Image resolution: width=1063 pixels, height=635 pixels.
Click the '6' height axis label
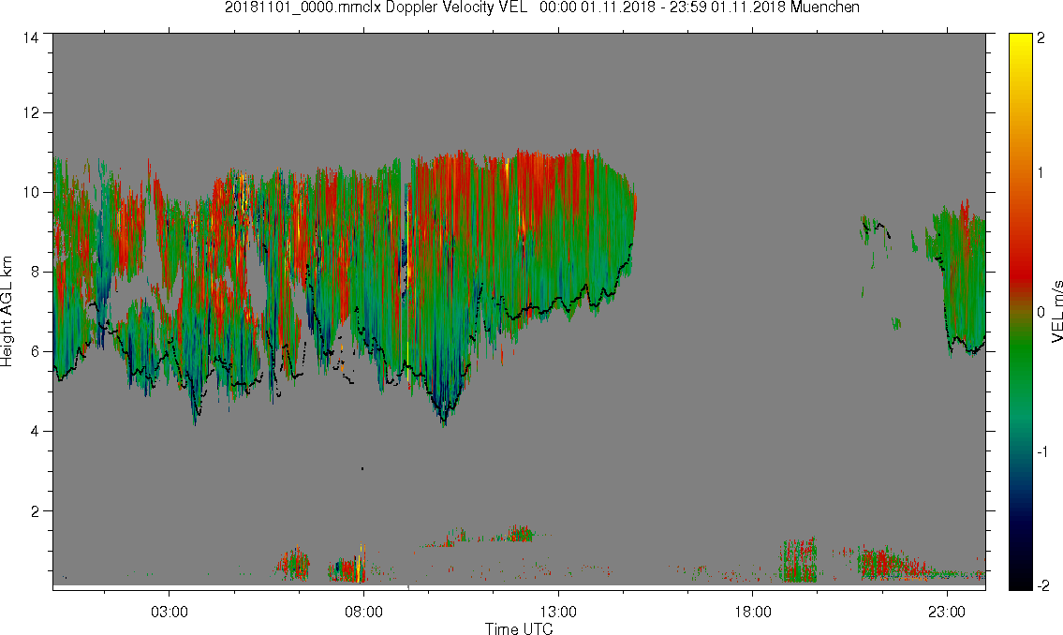click(x=35, y=351)
